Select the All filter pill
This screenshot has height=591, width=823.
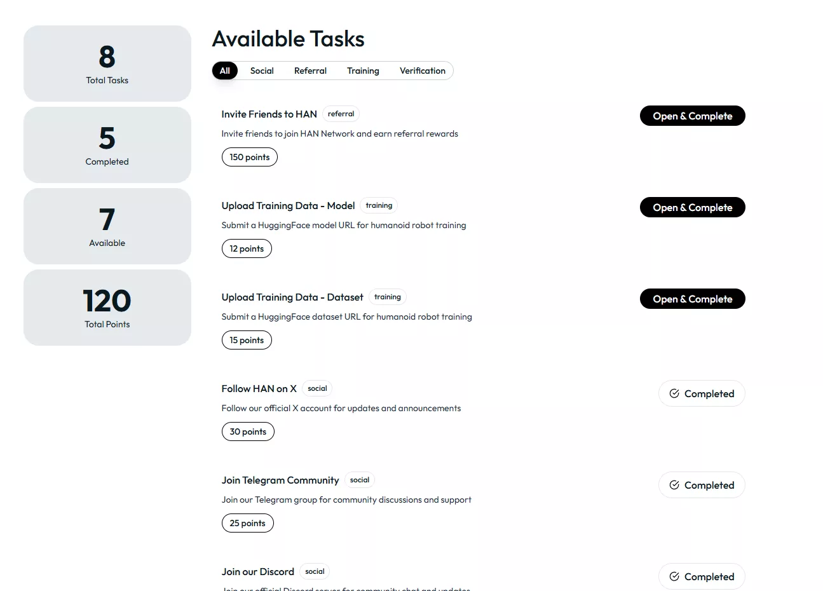[224, 71]
